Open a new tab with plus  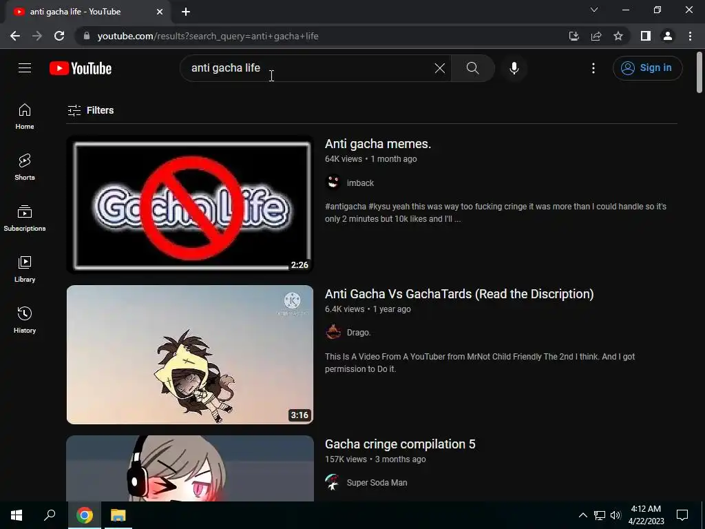click(x=186, y=12)
